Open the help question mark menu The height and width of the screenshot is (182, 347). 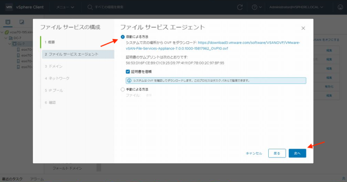(x=256, y=7)
